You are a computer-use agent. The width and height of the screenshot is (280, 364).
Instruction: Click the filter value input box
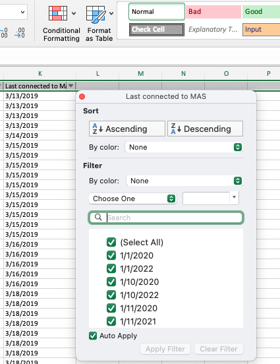(x=206, y=198)
